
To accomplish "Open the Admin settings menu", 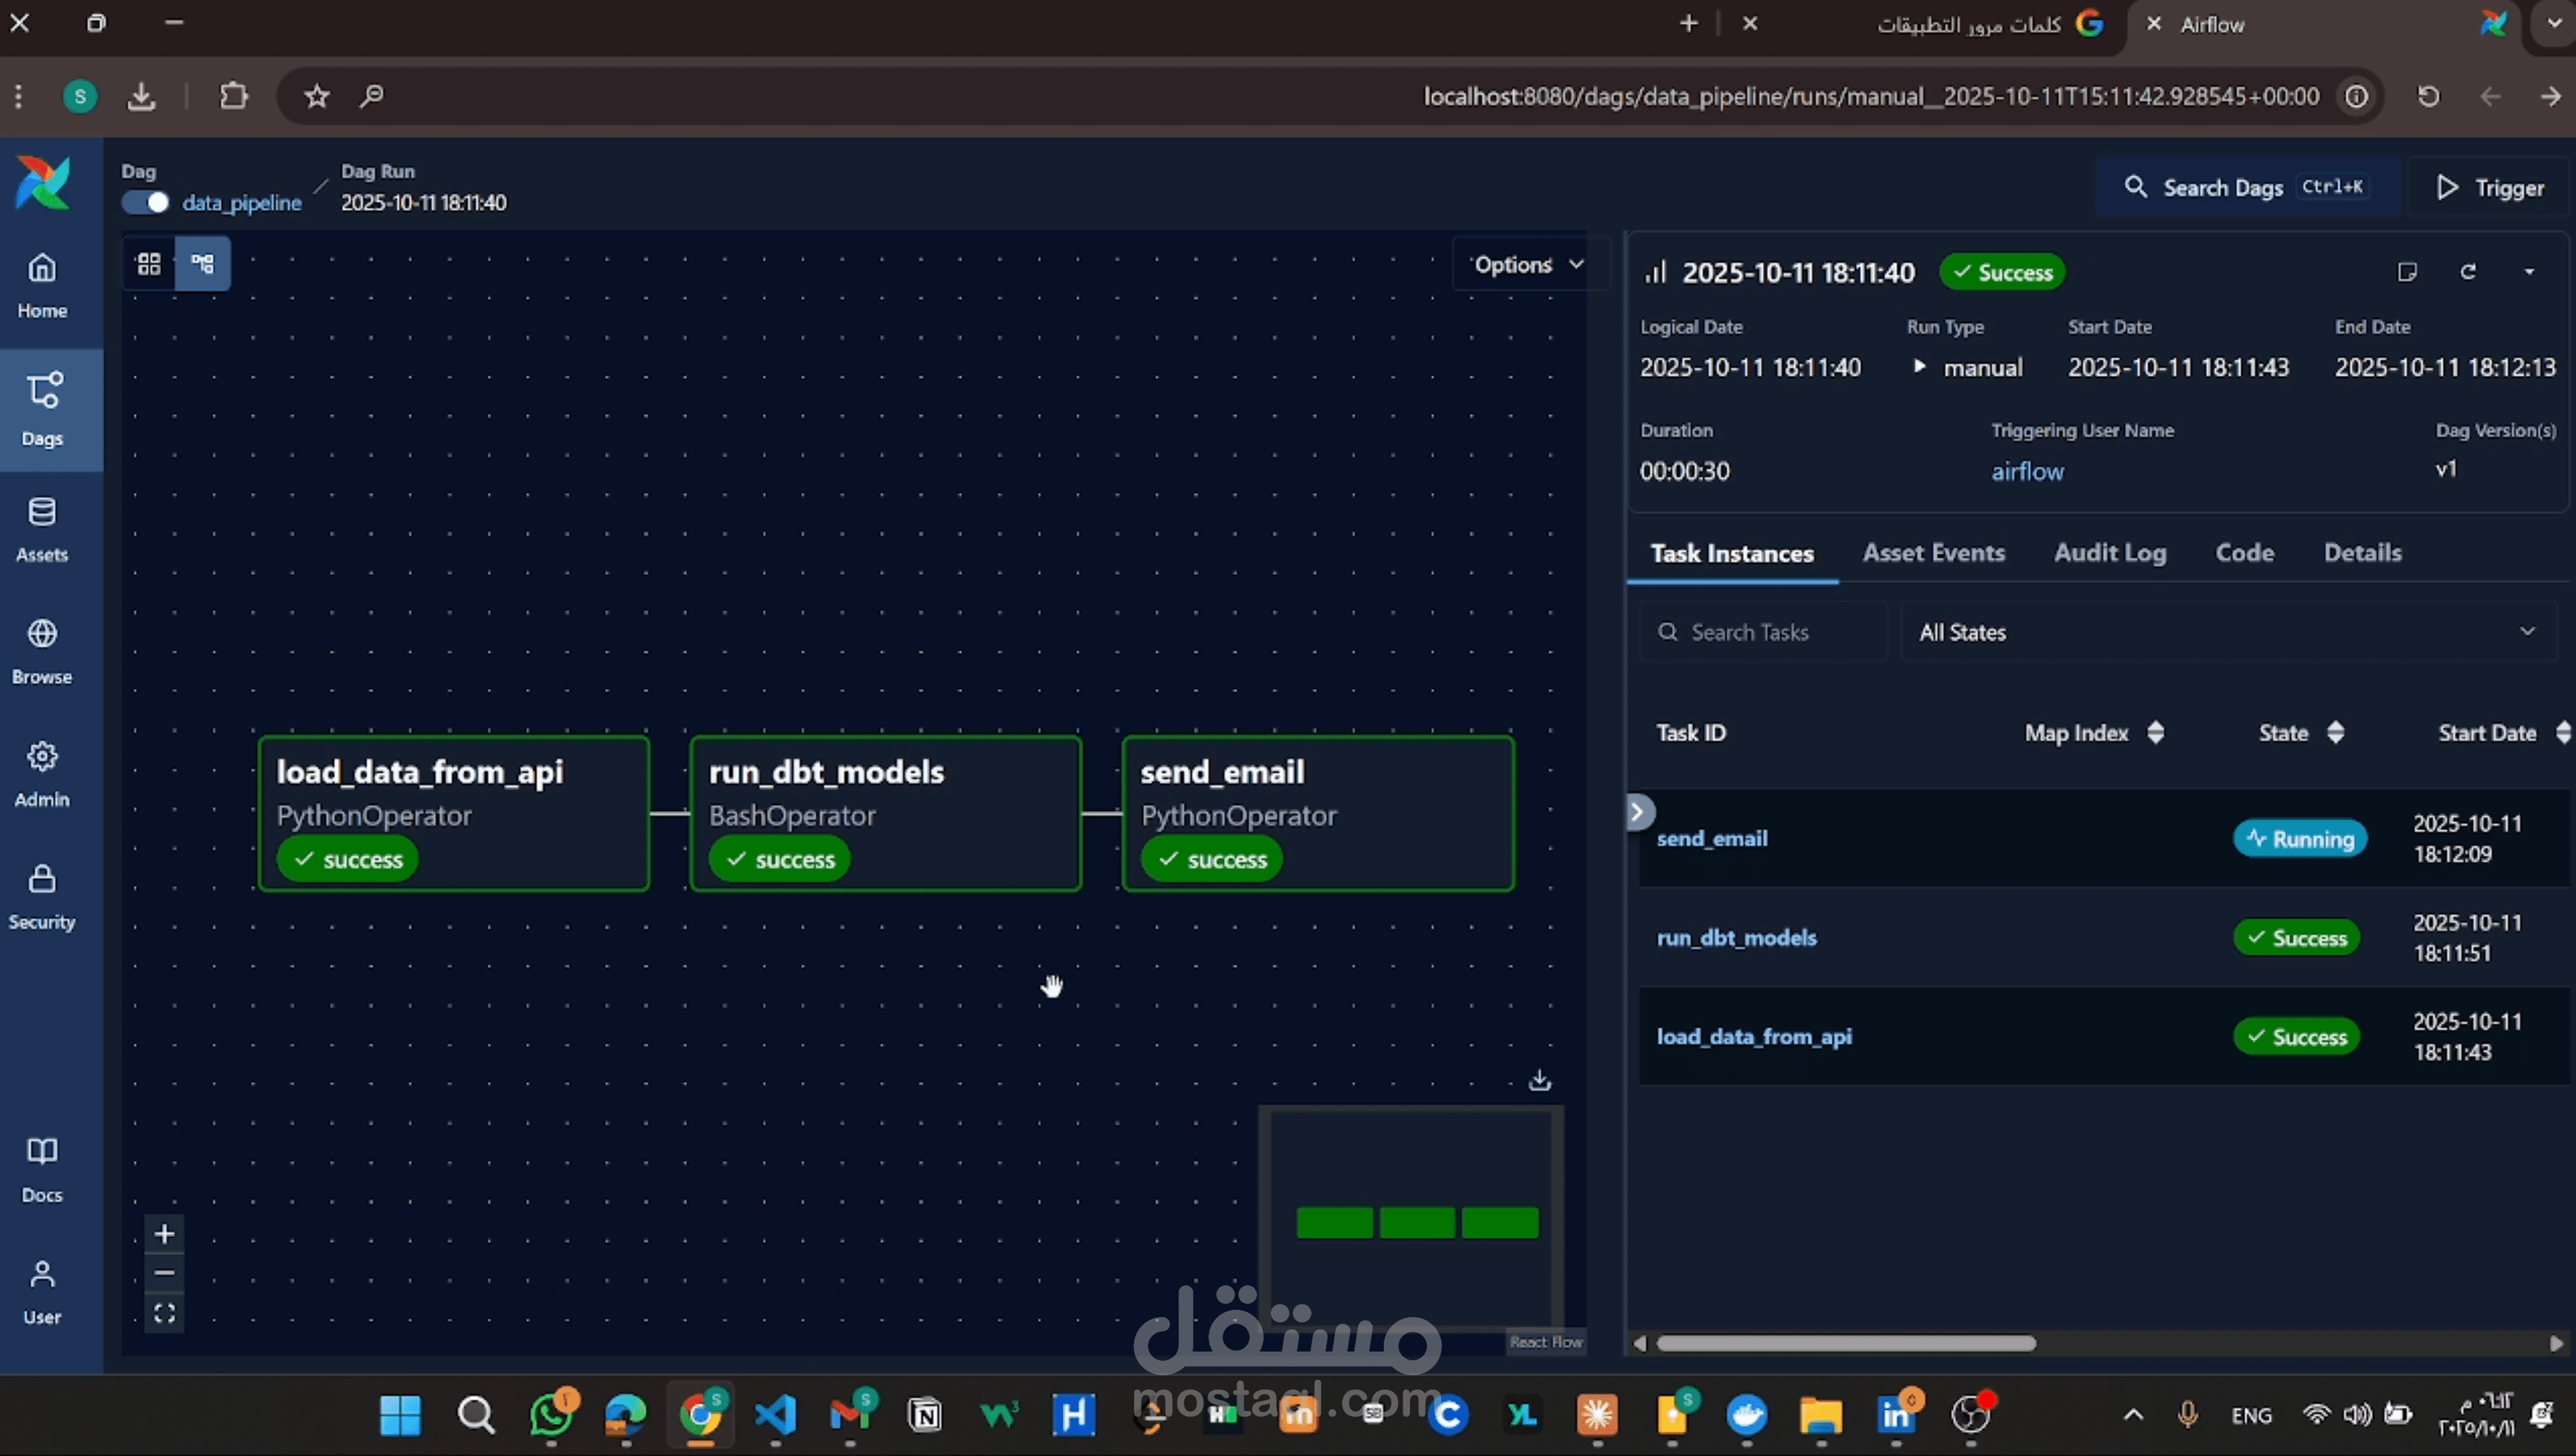I will click(x=42, y=774).
